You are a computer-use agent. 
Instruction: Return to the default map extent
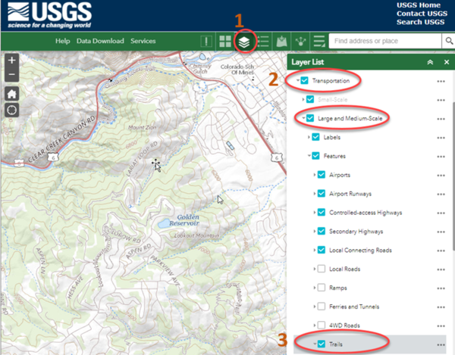[x=11, y=93]
